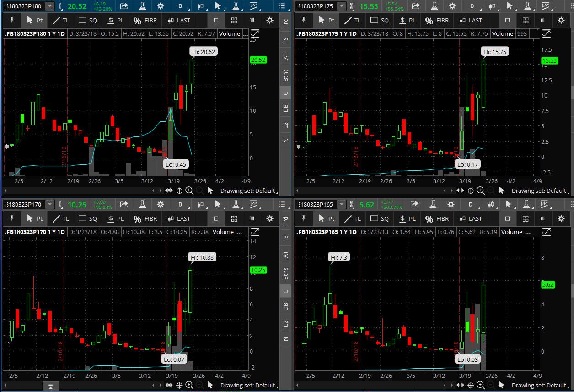Open the symbol dropdown beside 3180323P165
The width and height of the screenshot is (574, 392).
(x=341, y=204)
